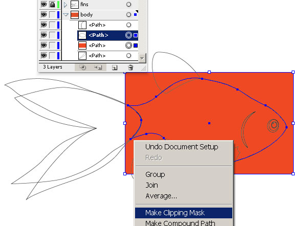The width and height of the screenshot is (307, 226).
Task: Click the target circle of body layer
Action: 128,15
